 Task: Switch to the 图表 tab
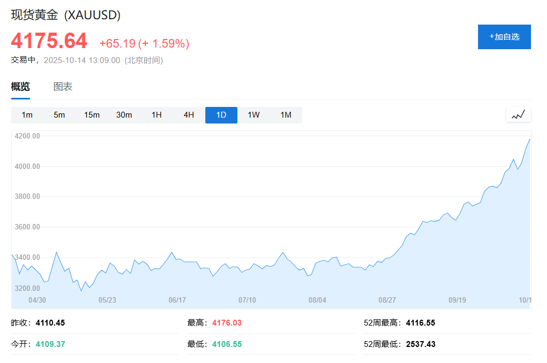pyautogui.click(x=64, y=86)
